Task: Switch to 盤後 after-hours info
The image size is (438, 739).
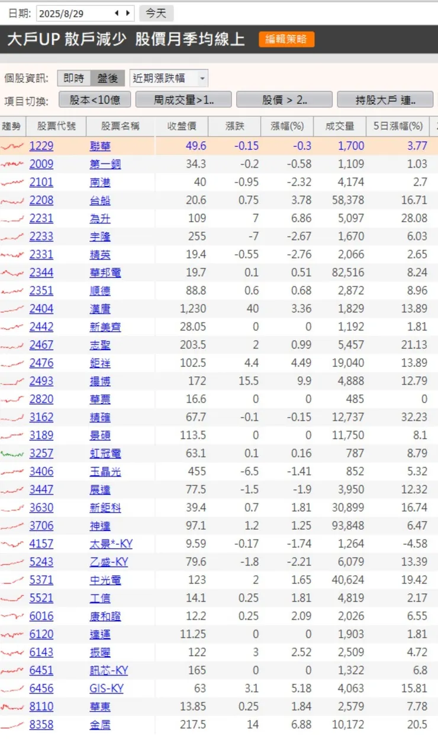Action: 108,78
